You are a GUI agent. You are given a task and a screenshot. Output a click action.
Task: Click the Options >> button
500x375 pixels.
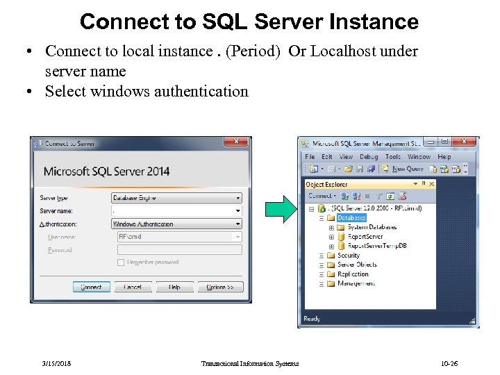click(220, 287)
